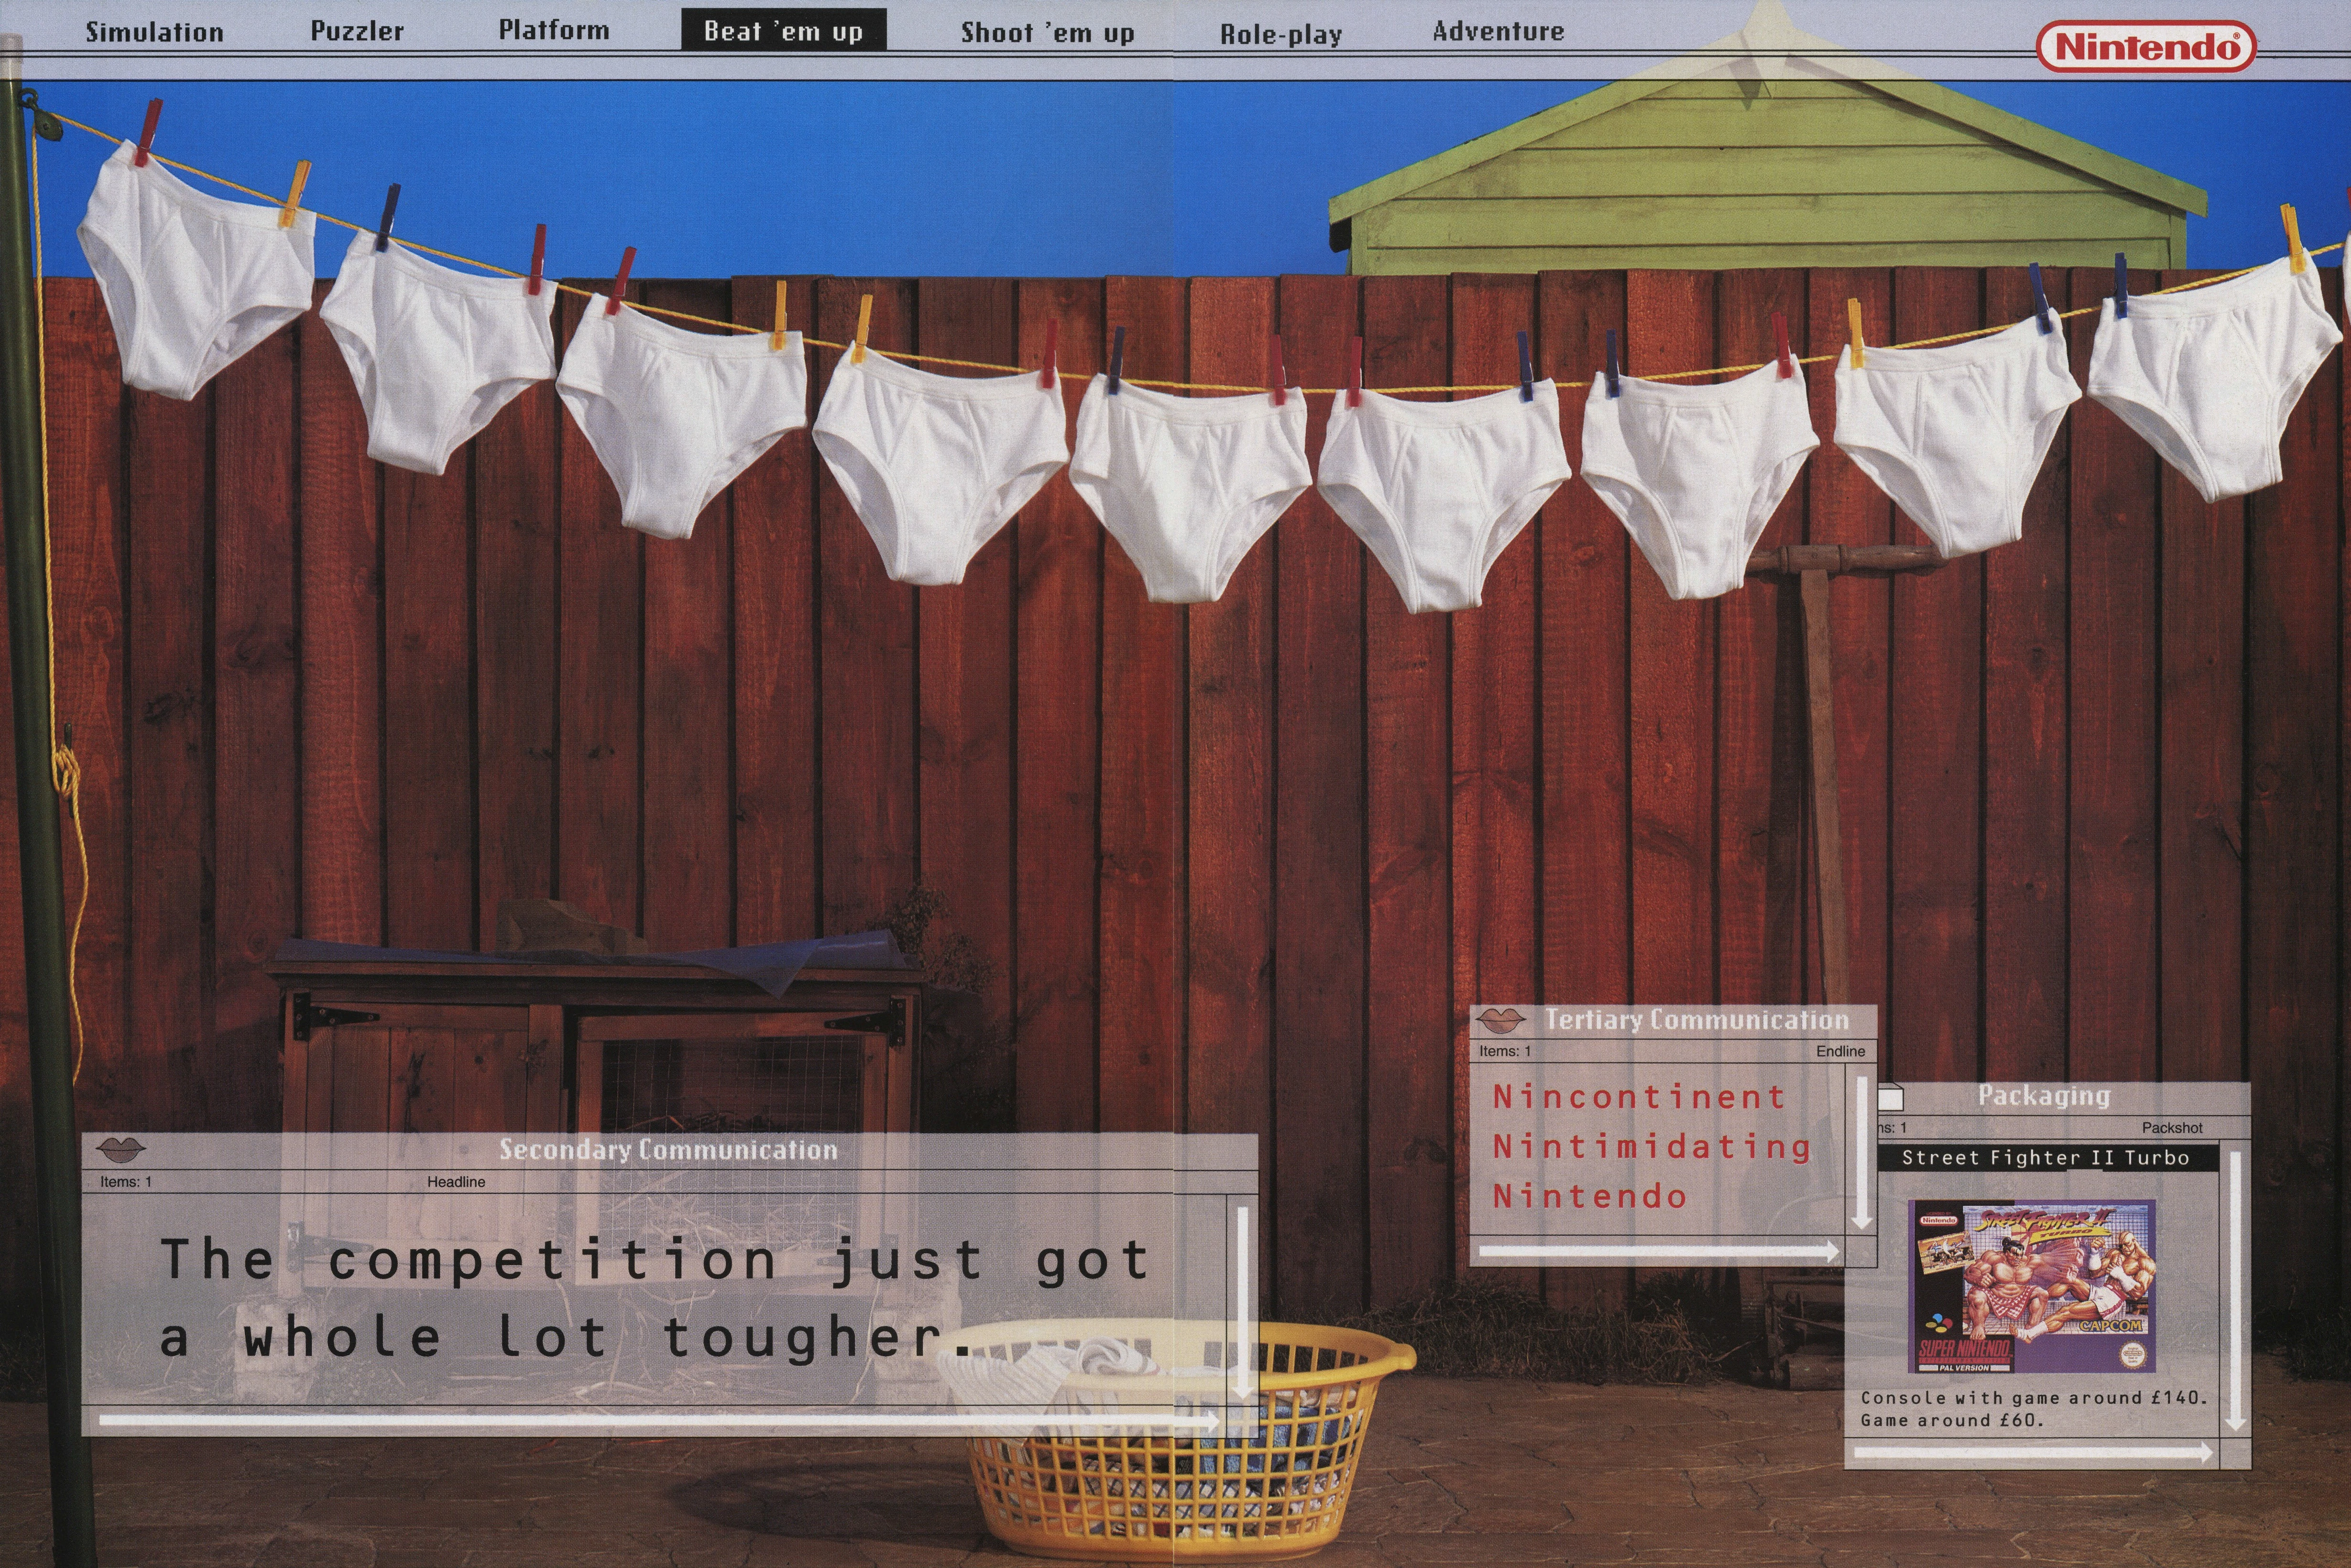Click the highlighted Beat 'em up tab
Viewport: 2351px width, 1568px height.
[783, 31]
